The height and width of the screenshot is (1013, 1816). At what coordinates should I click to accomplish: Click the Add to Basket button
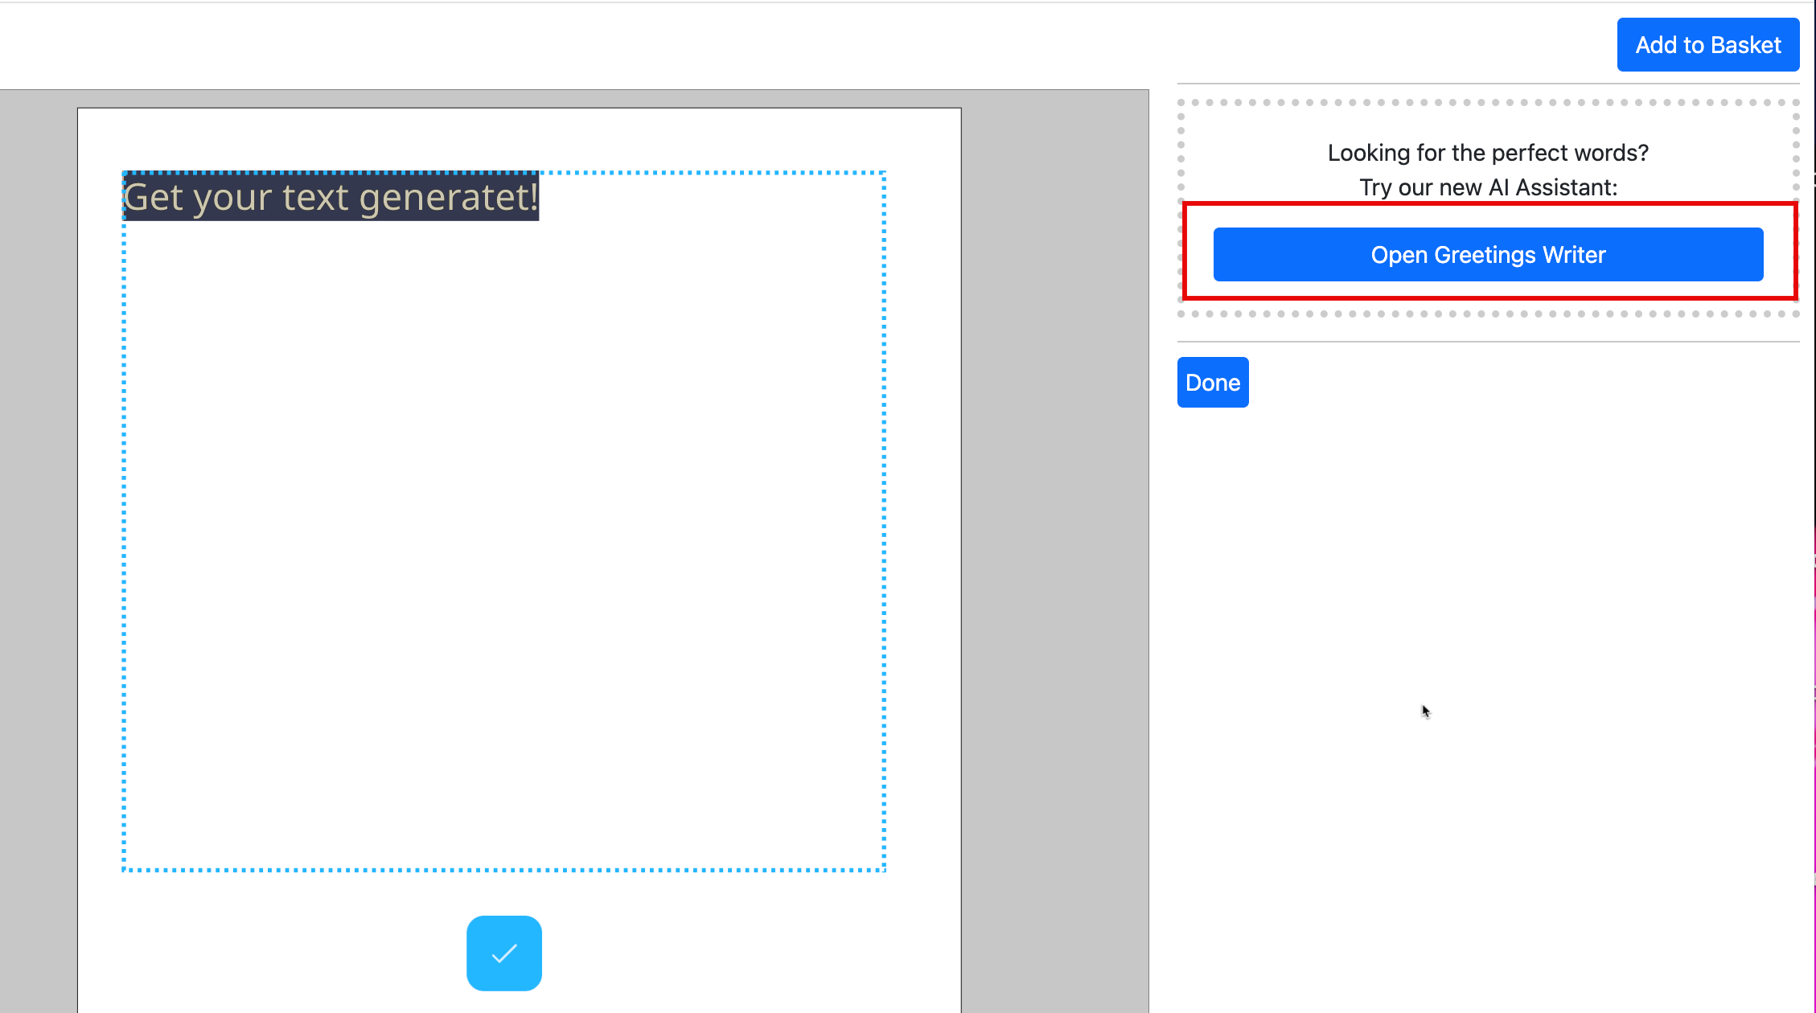click(1708, 45)
